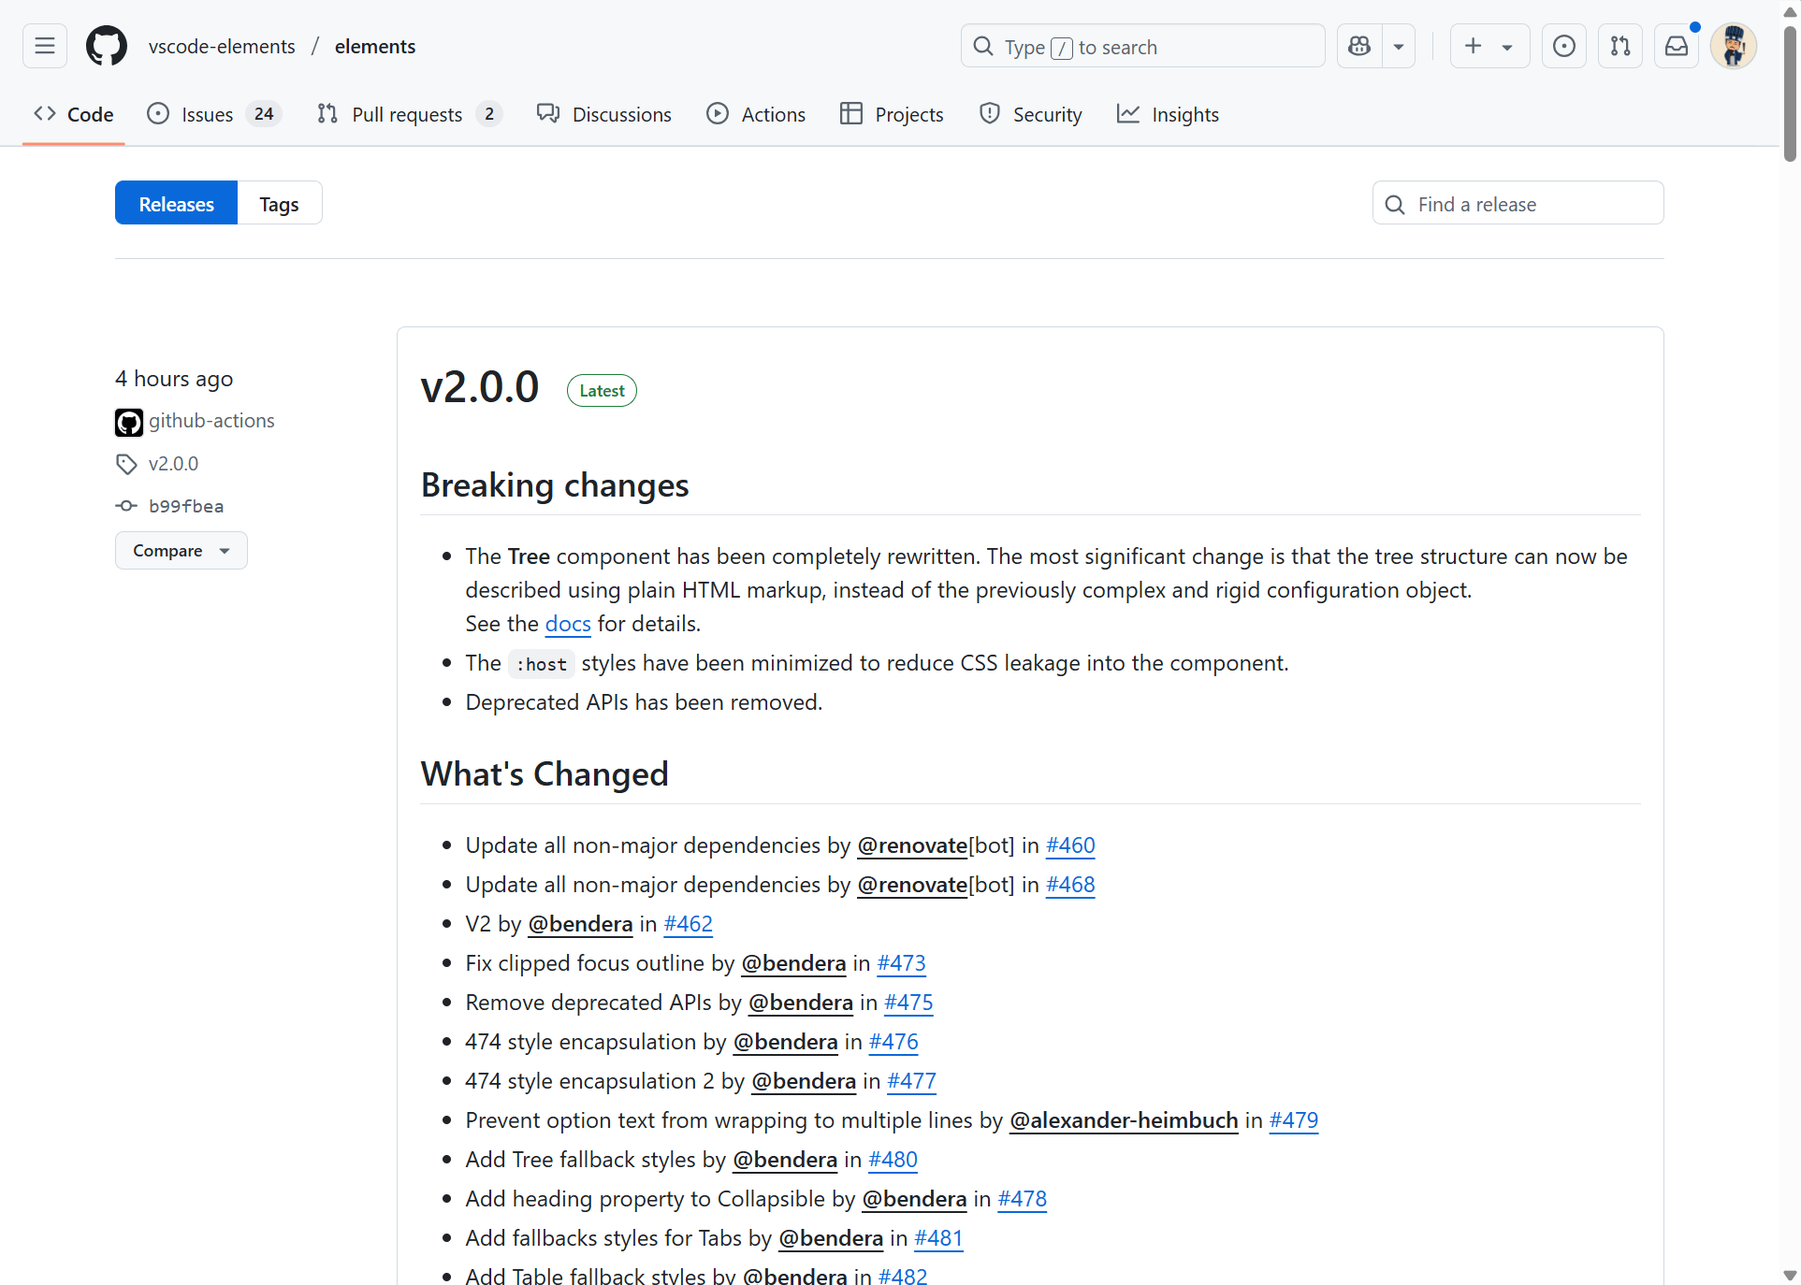This screenshot has height=1285, width=1801.
Task: Open the Copilot dropdown arrow
Action: pyautogui.click(x=1399, y=46)
